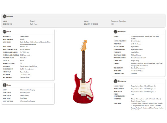This screenshot has width=167, height=123.
Task: Select the '9.5" (241 mm)' fingerboard radius
Action: coord(25,52)
